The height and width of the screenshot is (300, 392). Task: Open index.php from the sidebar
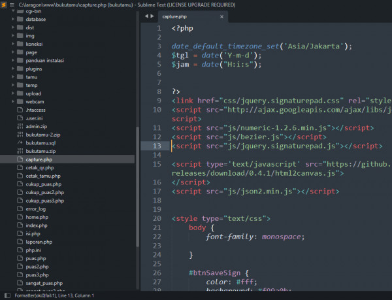(x=37, y=225)
